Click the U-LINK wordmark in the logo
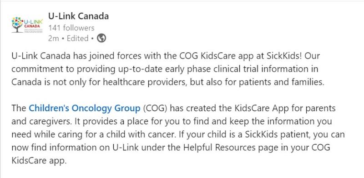 click(33, 21)
